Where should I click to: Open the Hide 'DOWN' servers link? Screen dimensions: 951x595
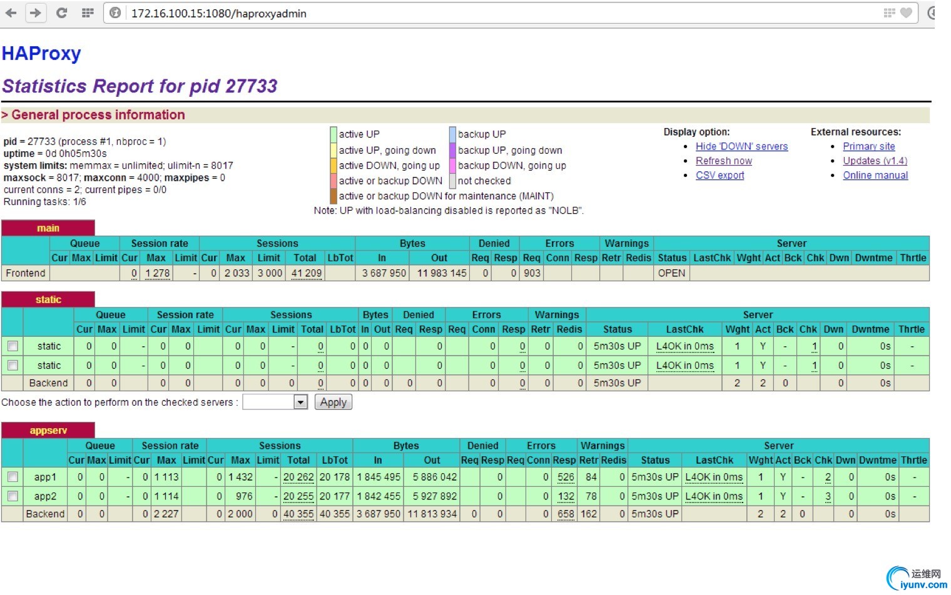(741, 146)
